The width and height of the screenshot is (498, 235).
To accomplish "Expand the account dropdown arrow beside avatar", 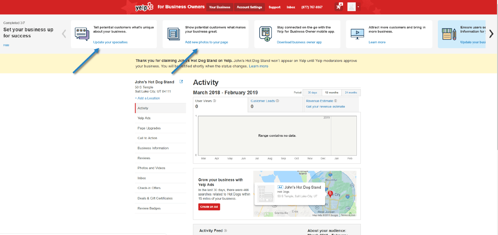I will (x=358, y=7).
